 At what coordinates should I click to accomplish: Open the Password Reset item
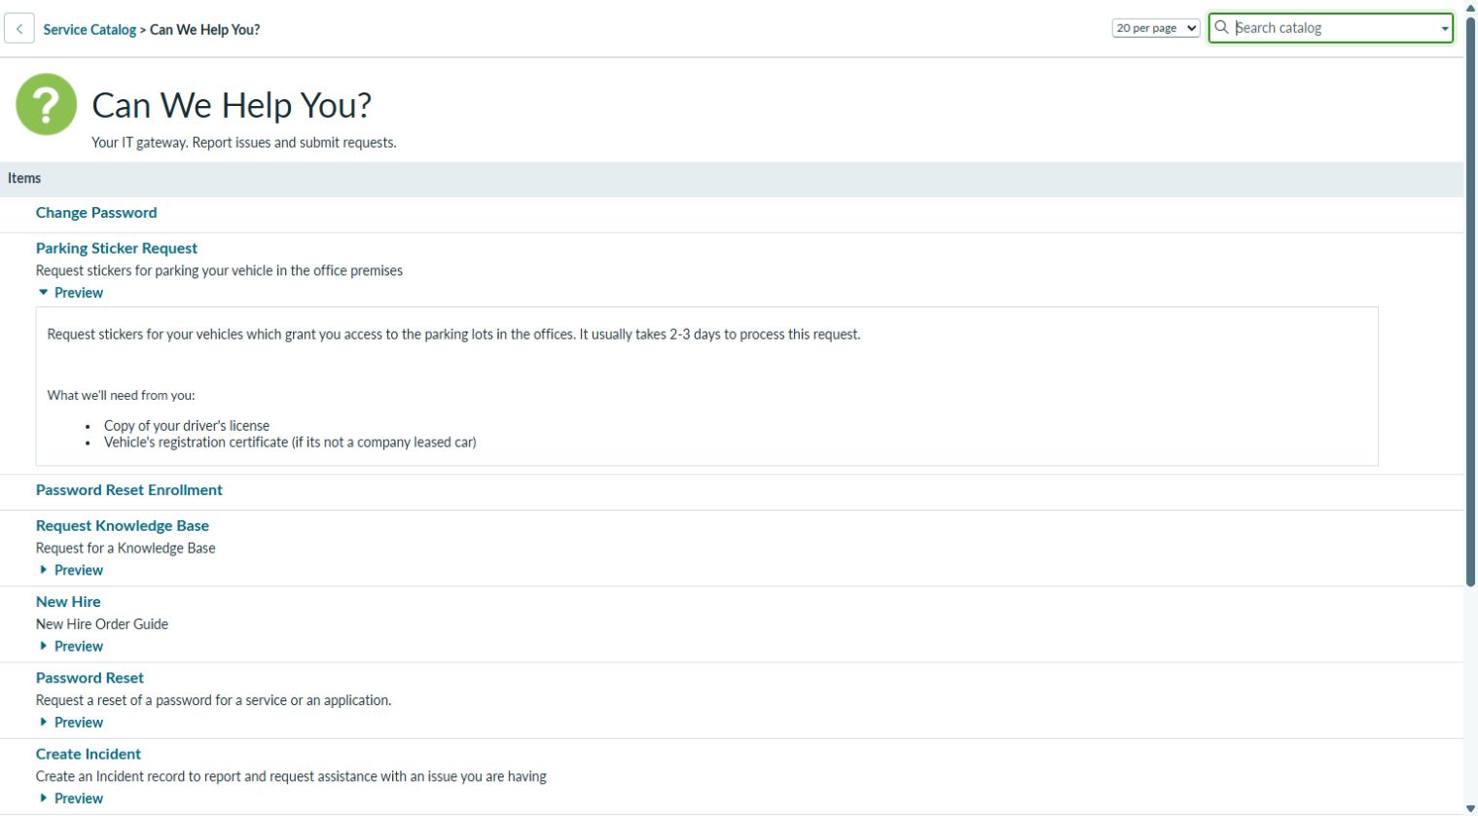coord(90,677)
